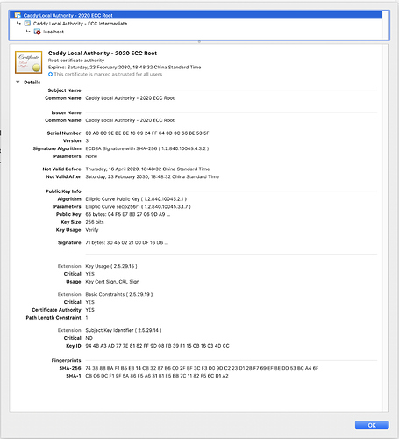The height and width of the screenshot is (439, 399).
Task: Click the Details section label
Action: pos(32,83)
